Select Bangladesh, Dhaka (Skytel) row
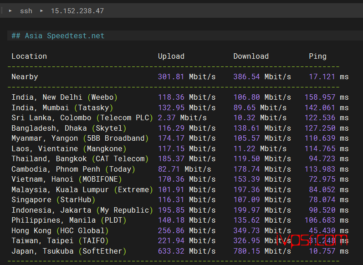 (69, 128)
